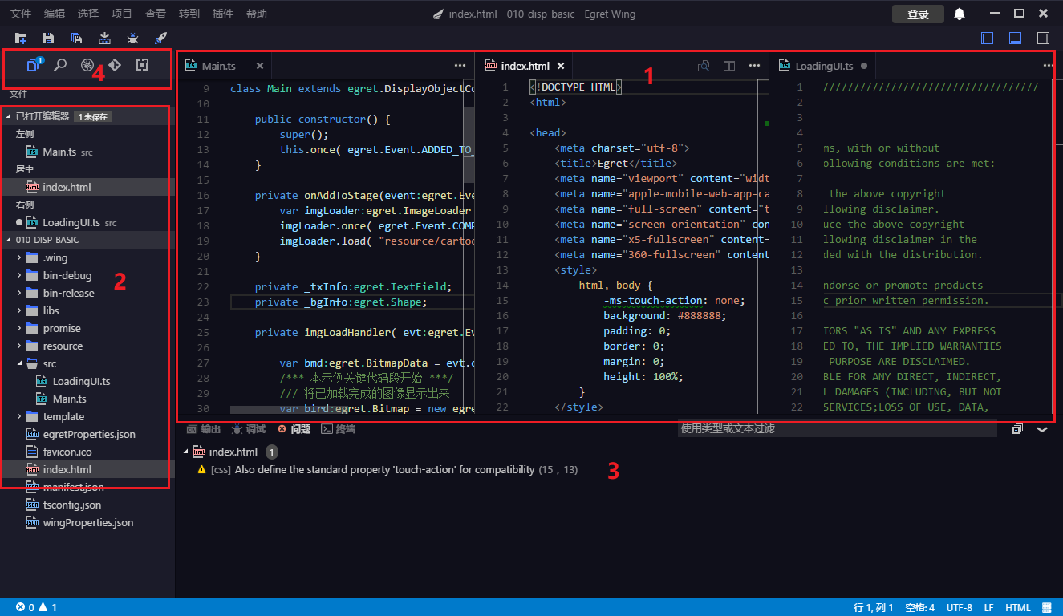Screen dimensions: 1063x616
Task: Toggle bottom panel visibility
Action: tap(1015, 38)
